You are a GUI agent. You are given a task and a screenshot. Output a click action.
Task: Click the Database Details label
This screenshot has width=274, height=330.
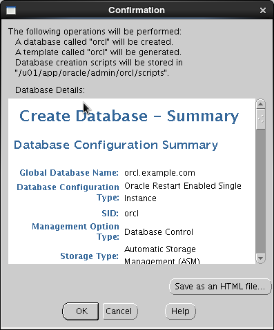point(50,90)
